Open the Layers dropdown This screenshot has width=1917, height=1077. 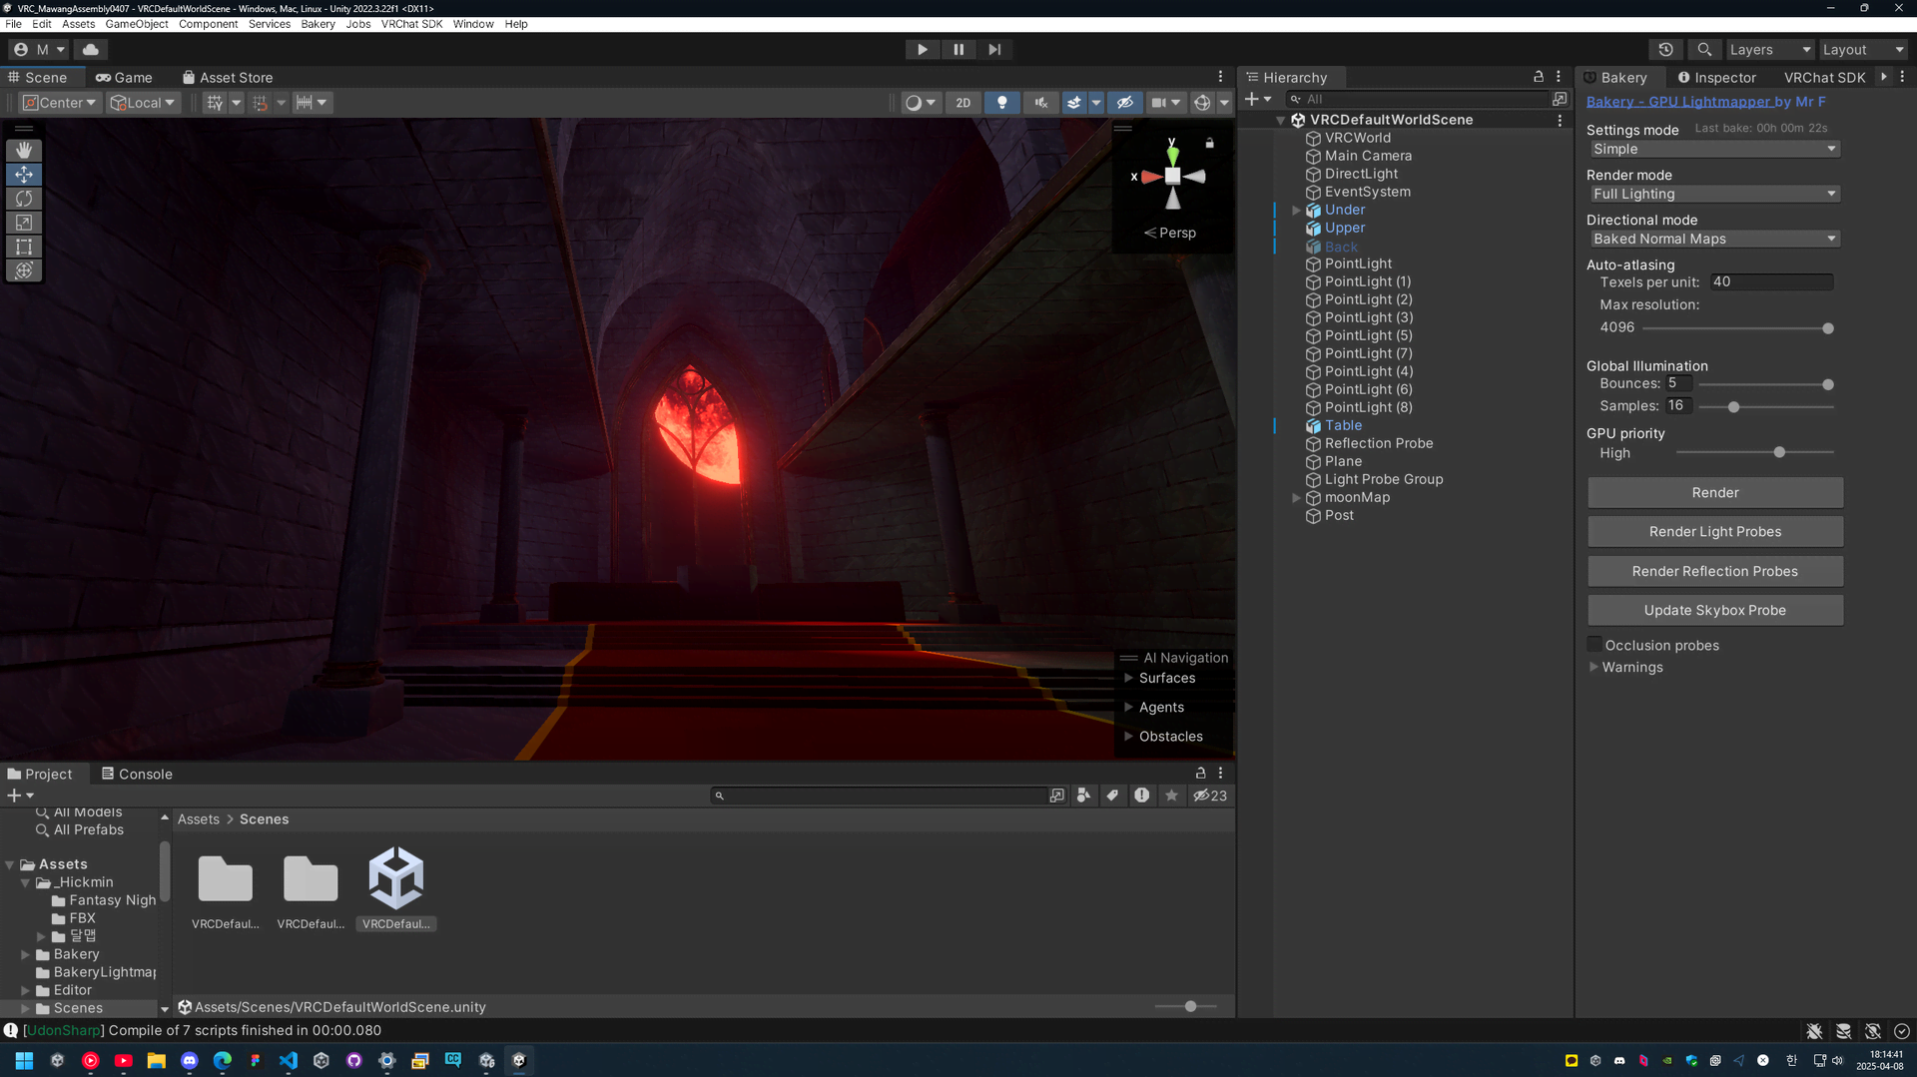(1769, 49)
